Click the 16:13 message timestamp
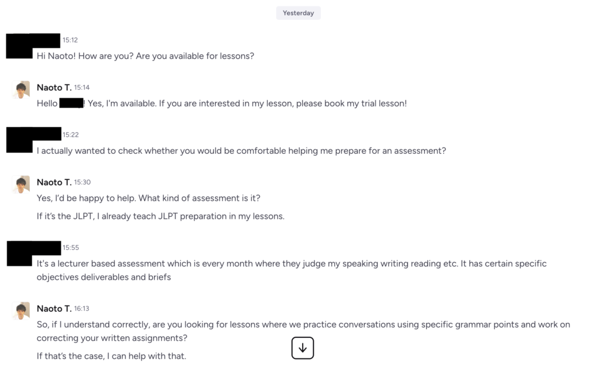 82,308
